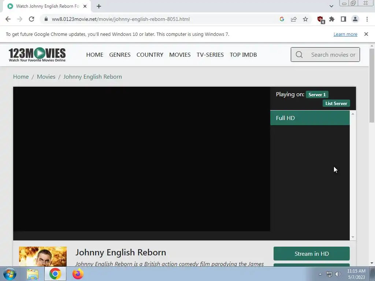Dismiss the Chrome update notification bar
The image size is (375, 281).
366,34
